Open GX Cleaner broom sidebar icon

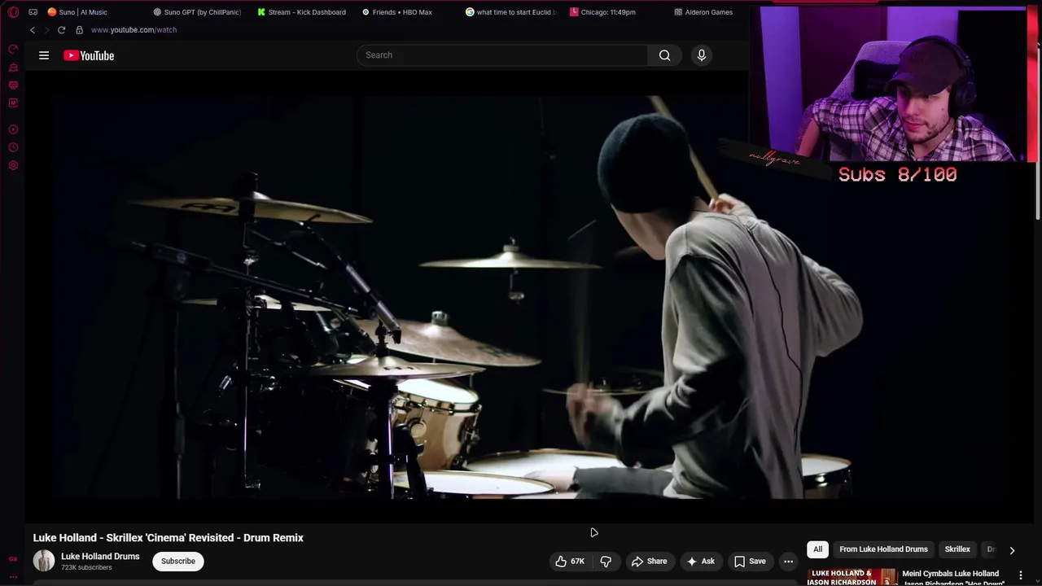(13, 68)
